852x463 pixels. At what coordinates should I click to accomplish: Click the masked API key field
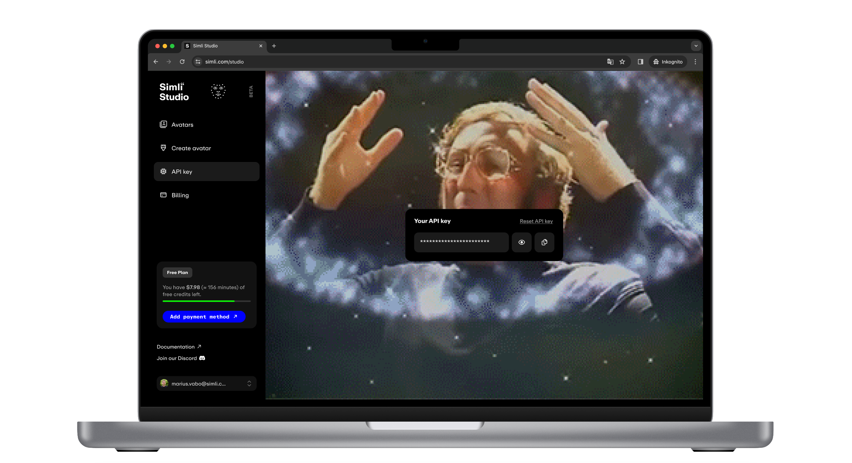(x=461, y=242)
